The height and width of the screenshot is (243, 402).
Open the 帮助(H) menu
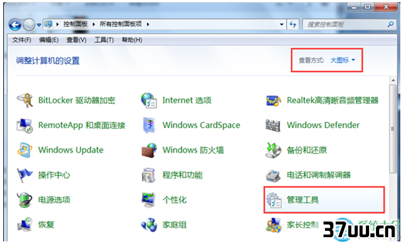point(132,40)
